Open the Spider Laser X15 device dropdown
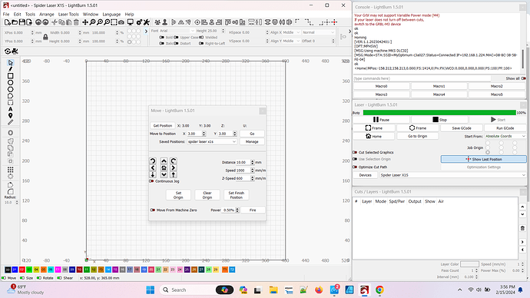Screen dimensions: 530x298 [452, 175]
